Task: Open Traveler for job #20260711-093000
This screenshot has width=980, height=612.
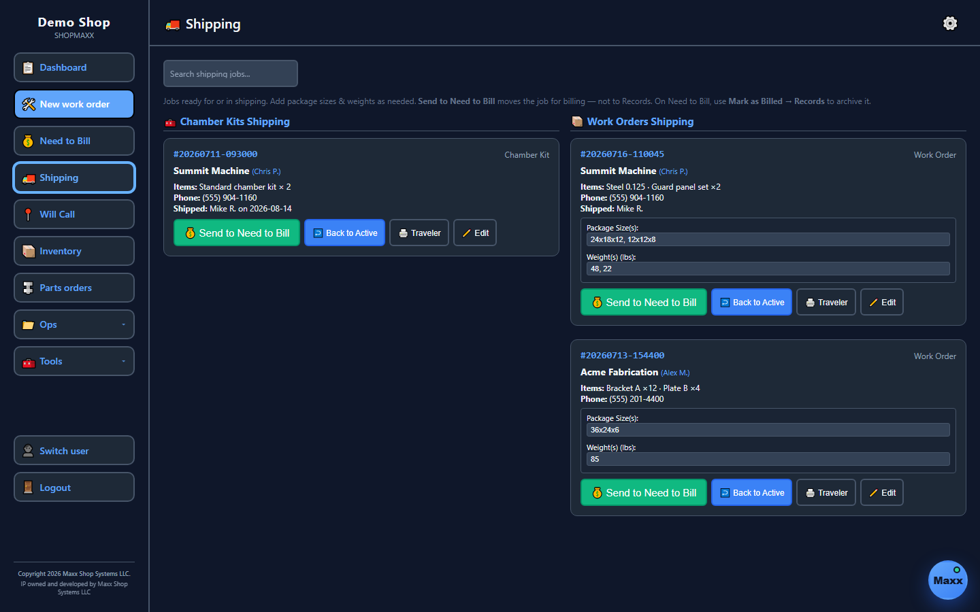Action: point(419,233)
